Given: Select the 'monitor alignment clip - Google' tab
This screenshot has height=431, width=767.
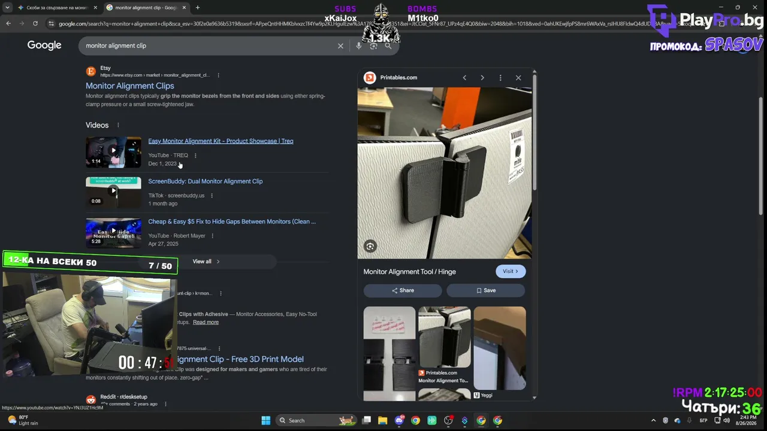Looking at the screenshot, I should coord(146,8).
